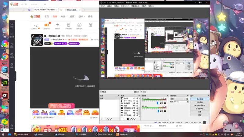
Task: Adjust the transition duration spinner arrows
Action: tap(188, 102)
